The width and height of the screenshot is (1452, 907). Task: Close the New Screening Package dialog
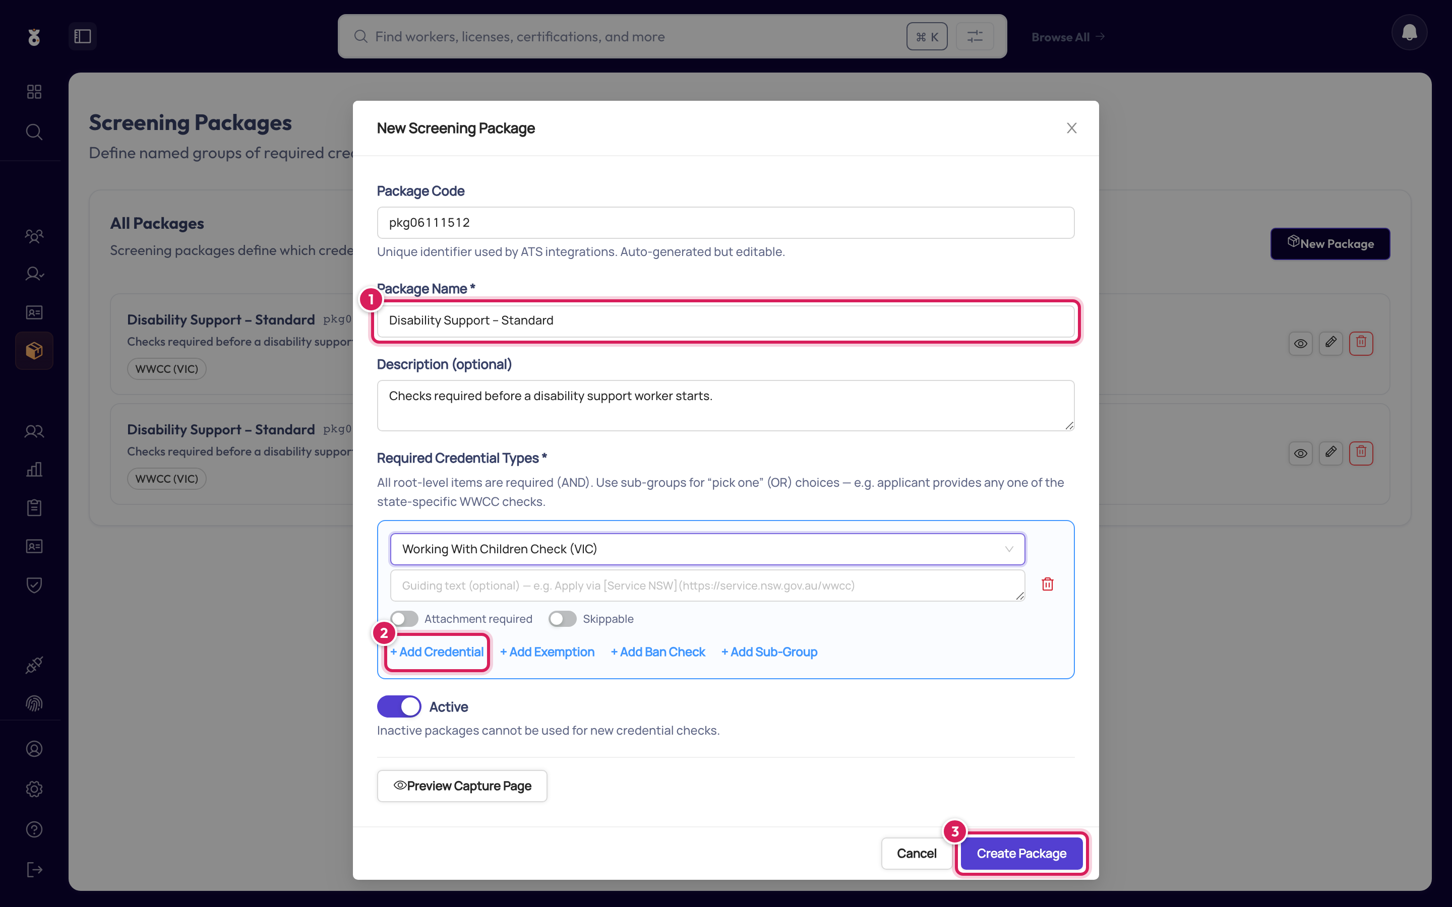click(x=1071, y=128)
